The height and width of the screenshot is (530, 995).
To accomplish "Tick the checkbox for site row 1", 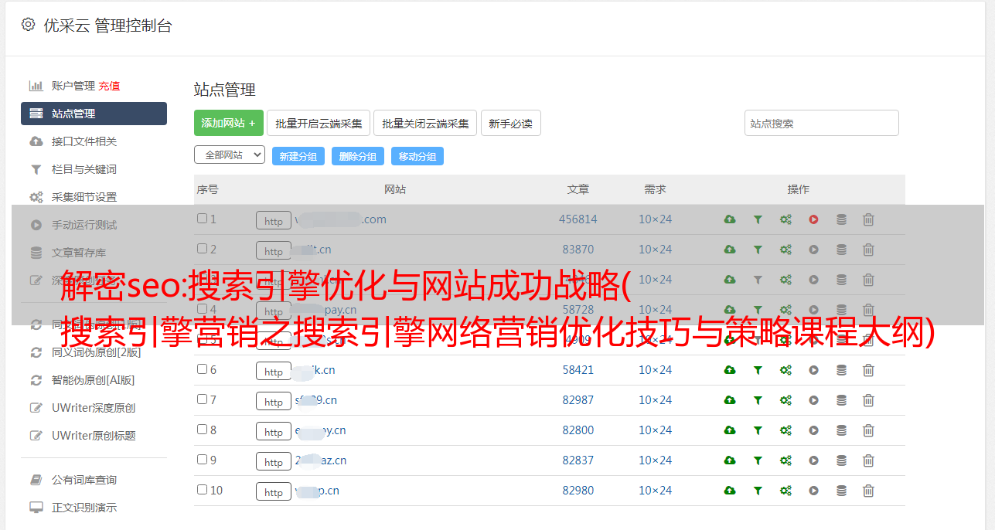I will pyautogui.click(x=202, y=219).
